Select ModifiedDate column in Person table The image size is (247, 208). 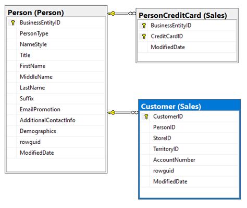[x=56, y=153]
